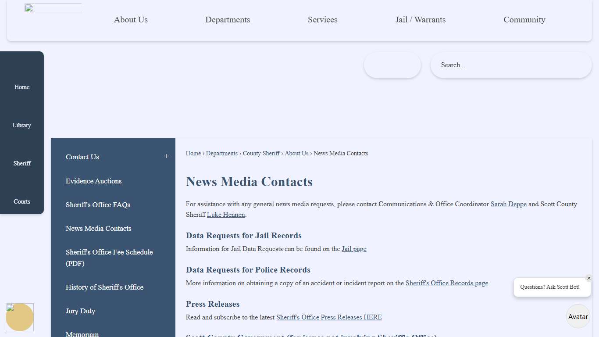
Task: Open Sheriff's Office Press Releases HERE
Action: tap(329, 317)
